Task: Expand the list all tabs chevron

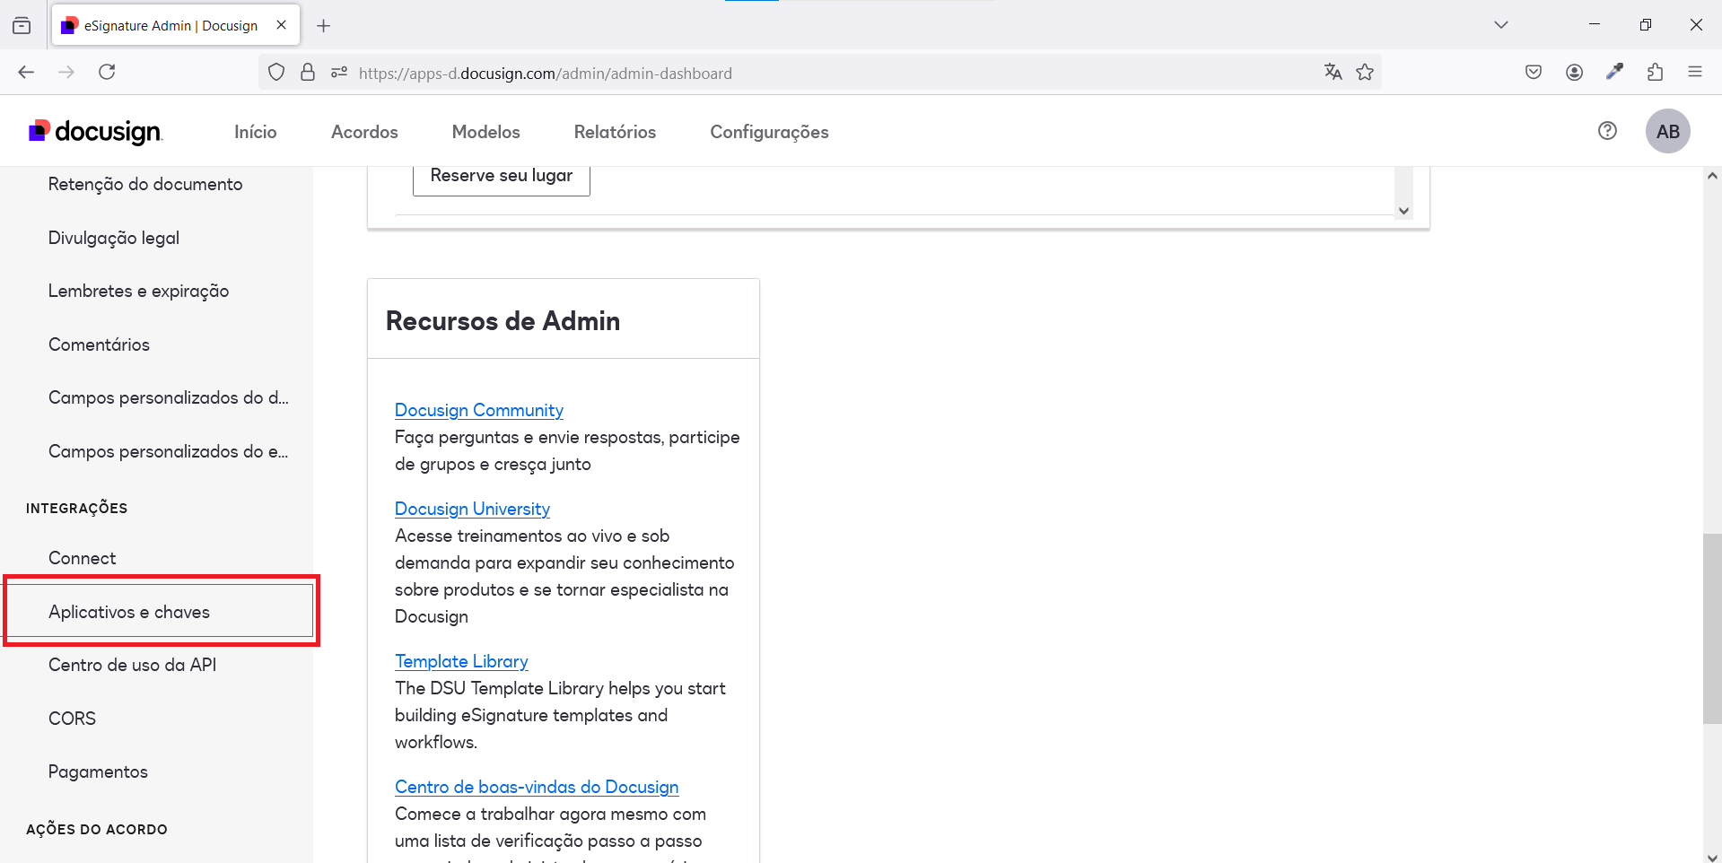Action: [x=1500, y=25]
